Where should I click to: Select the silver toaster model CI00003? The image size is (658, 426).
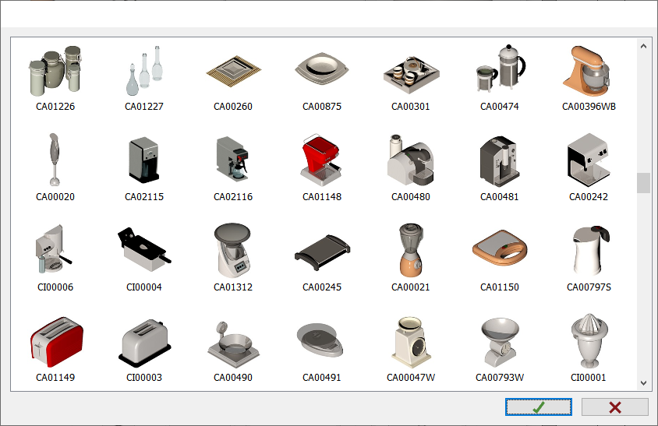click(x=145, y=343)
